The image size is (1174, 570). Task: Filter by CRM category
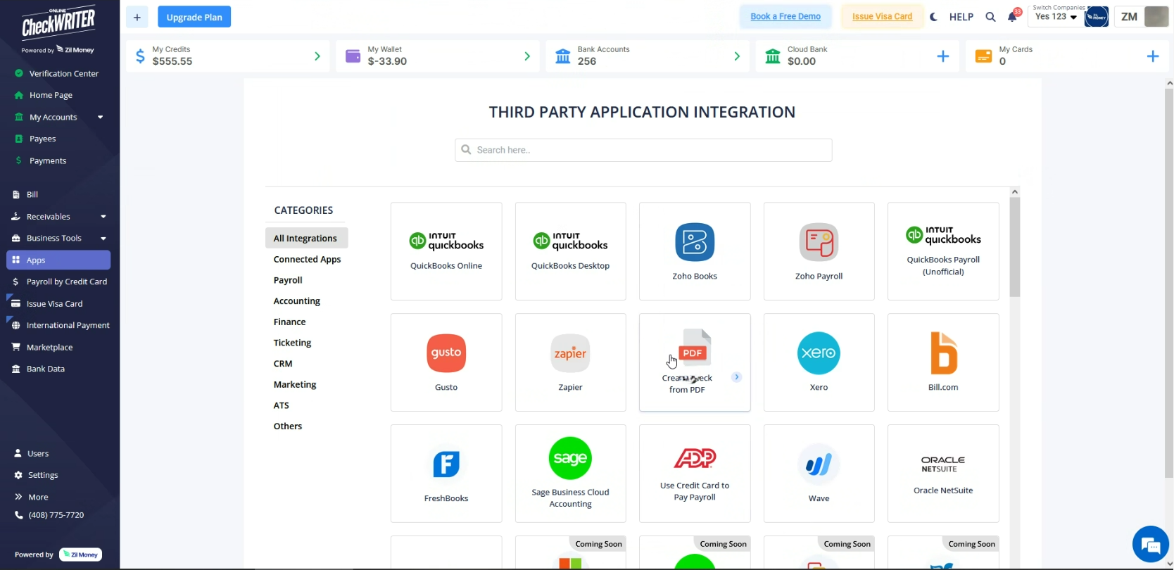coord(283,364)
